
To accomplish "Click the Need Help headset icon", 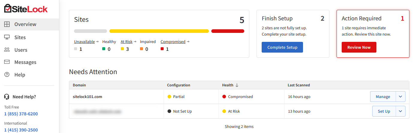I will point(7,97).
